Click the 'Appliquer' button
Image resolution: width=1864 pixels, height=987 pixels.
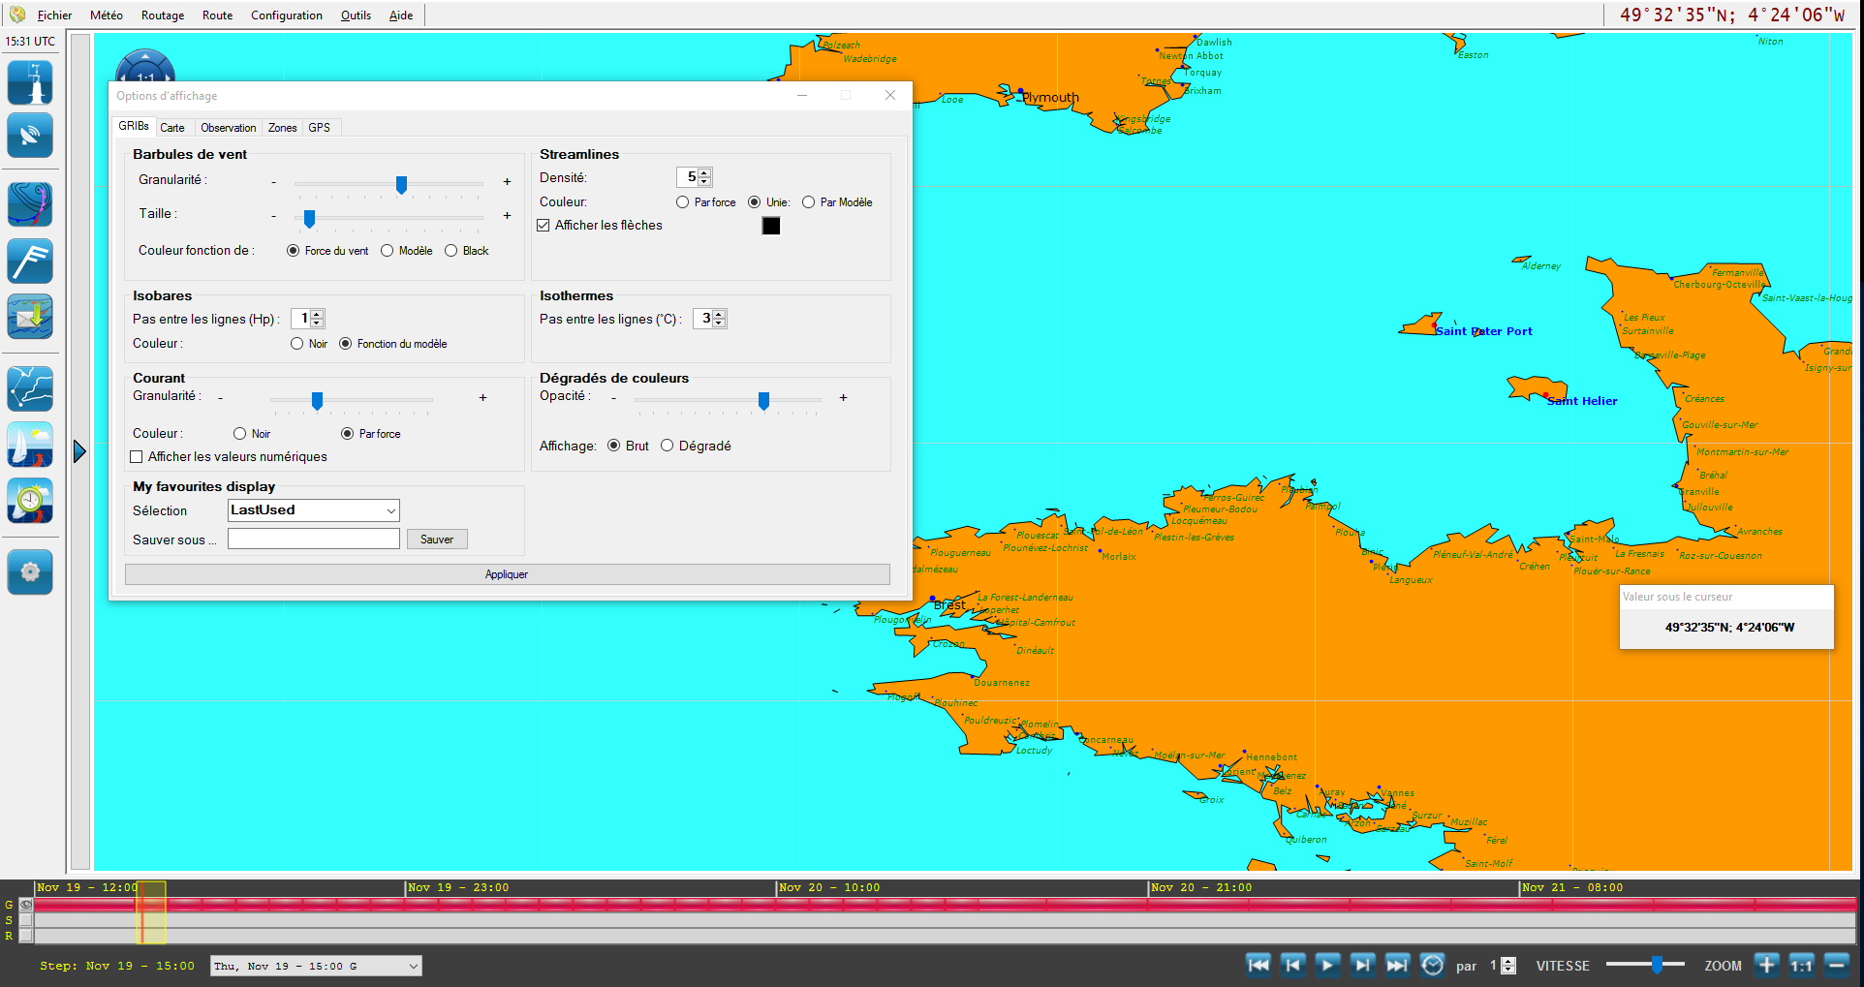point(507,574)
